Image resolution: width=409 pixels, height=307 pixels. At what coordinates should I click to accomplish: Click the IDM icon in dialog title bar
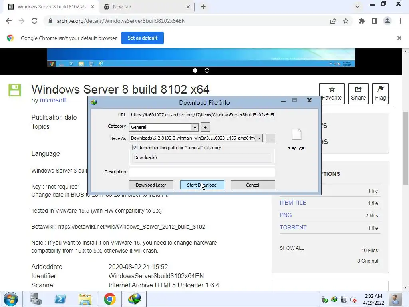(94, 102)
